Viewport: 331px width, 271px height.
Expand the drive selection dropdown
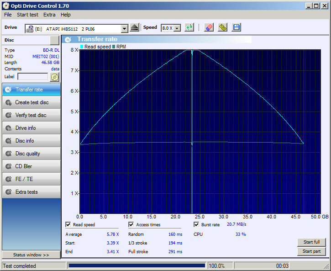[x=125, y=29]
